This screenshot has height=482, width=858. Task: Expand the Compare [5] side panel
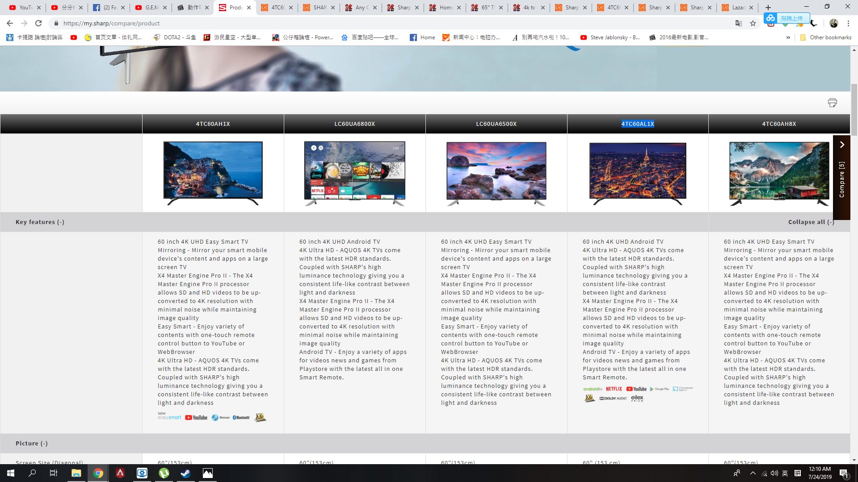(x=841, y=177)
